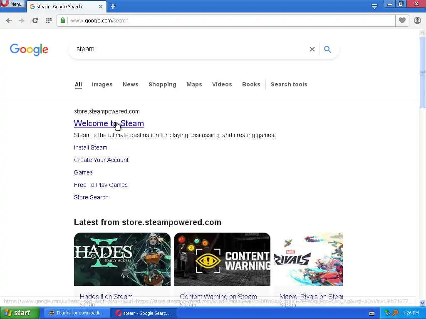Open Hades II on Steam link

coord(106,297)
